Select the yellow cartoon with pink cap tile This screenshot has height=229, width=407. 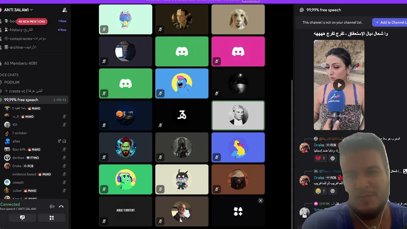(x=182, y=83)
